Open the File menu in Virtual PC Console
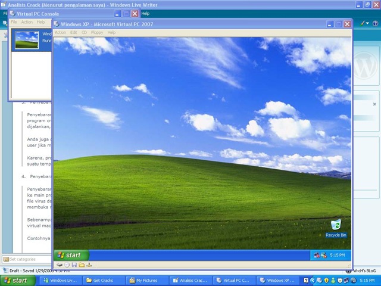The height and width of the screenshot is (286, 381). point(14,22)
